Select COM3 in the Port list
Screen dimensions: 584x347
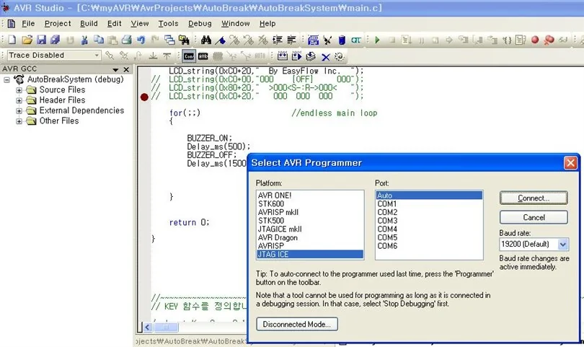point(429,221)
